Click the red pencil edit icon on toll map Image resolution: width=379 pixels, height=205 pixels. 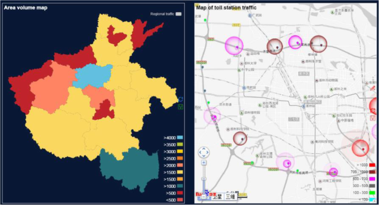click(372, 88)
